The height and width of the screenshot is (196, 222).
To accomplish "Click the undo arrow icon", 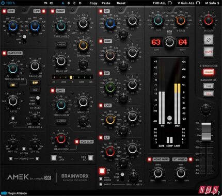I will click(45, 3).
